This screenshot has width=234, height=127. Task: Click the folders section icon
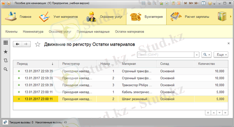tap(222, 16)
